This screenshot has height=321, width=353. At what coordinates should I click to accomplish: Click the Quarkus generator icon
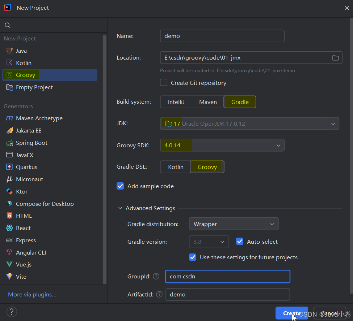[x=9, y=167]
